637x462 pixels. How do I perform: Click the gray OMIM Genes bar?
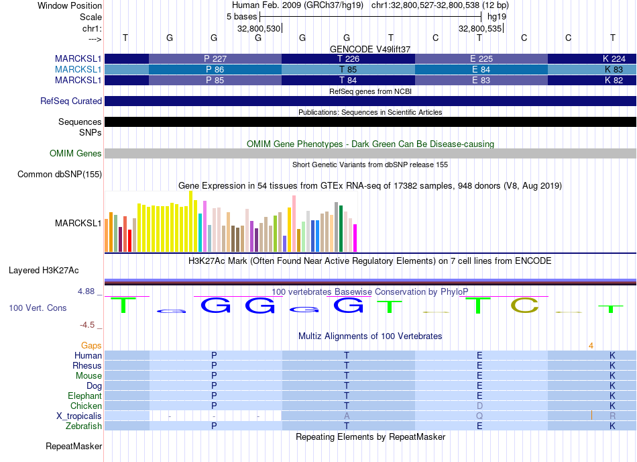click(x=370, y=153)
